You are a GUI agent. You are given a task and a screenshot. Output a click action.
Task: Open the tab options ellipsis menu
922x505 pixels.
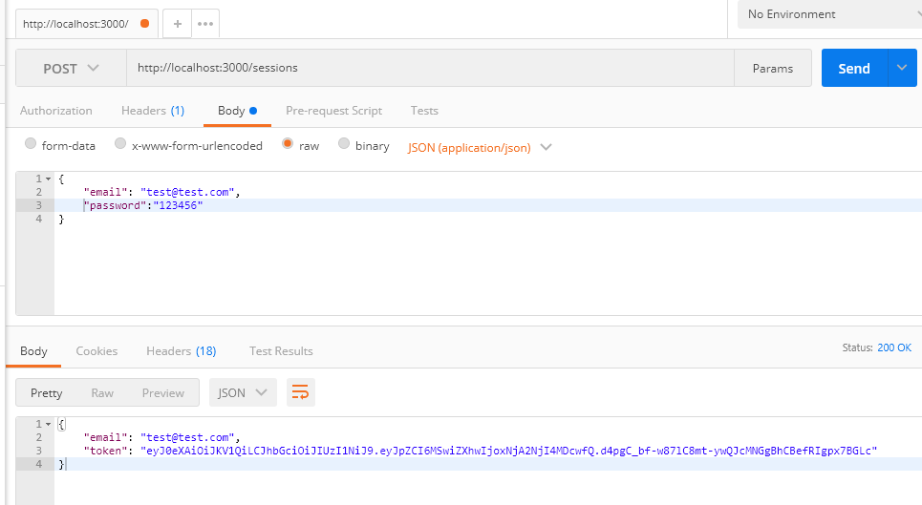[205, 24]
